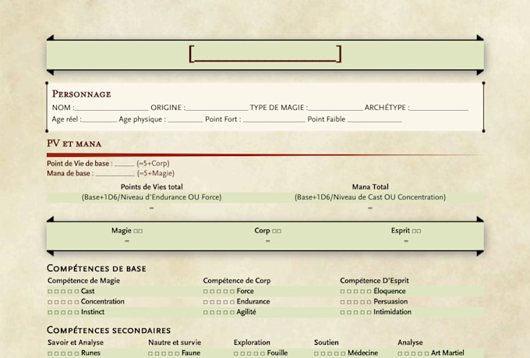Click the 'PV et mana' heading

tap(74, 144)
